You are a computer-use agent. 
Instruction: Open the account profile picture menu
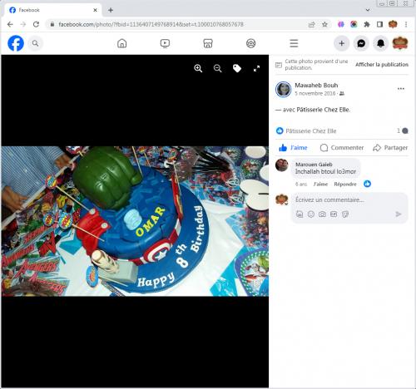coord(400,43)
